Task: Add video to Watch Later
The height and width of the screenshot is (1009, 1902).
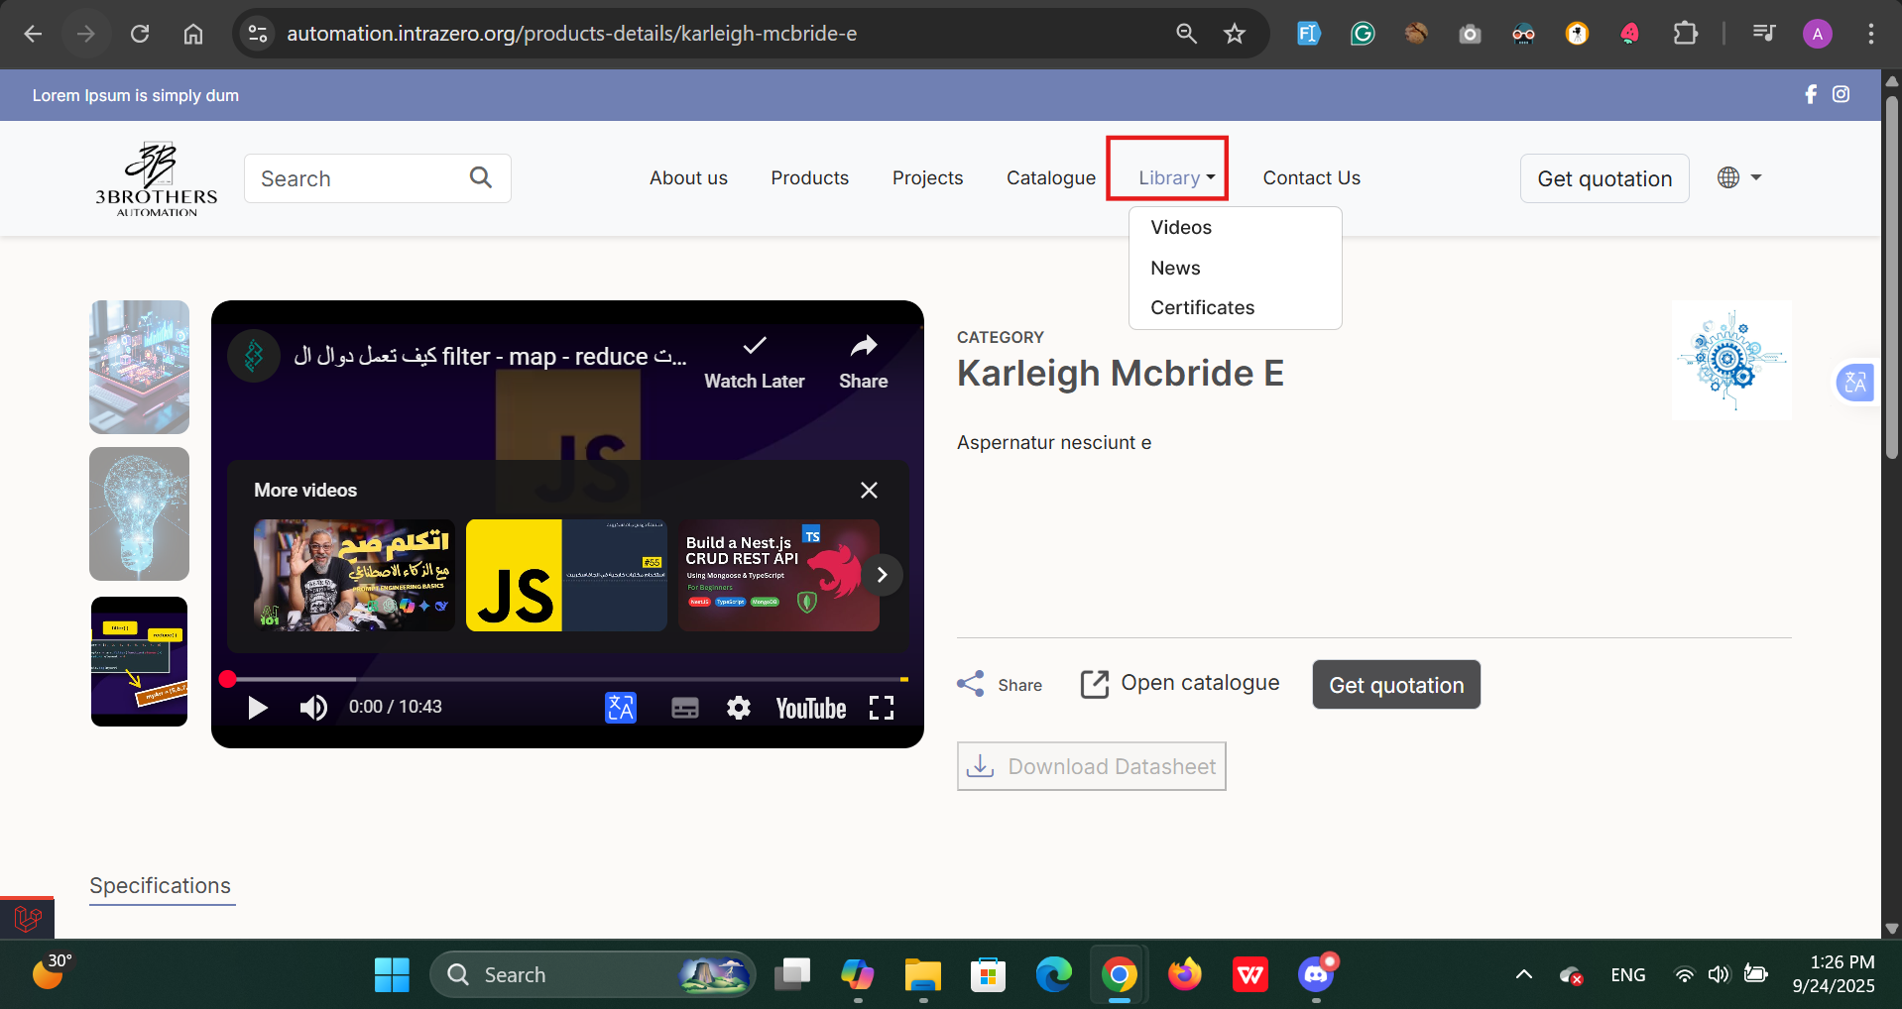Action: point(754,347)
